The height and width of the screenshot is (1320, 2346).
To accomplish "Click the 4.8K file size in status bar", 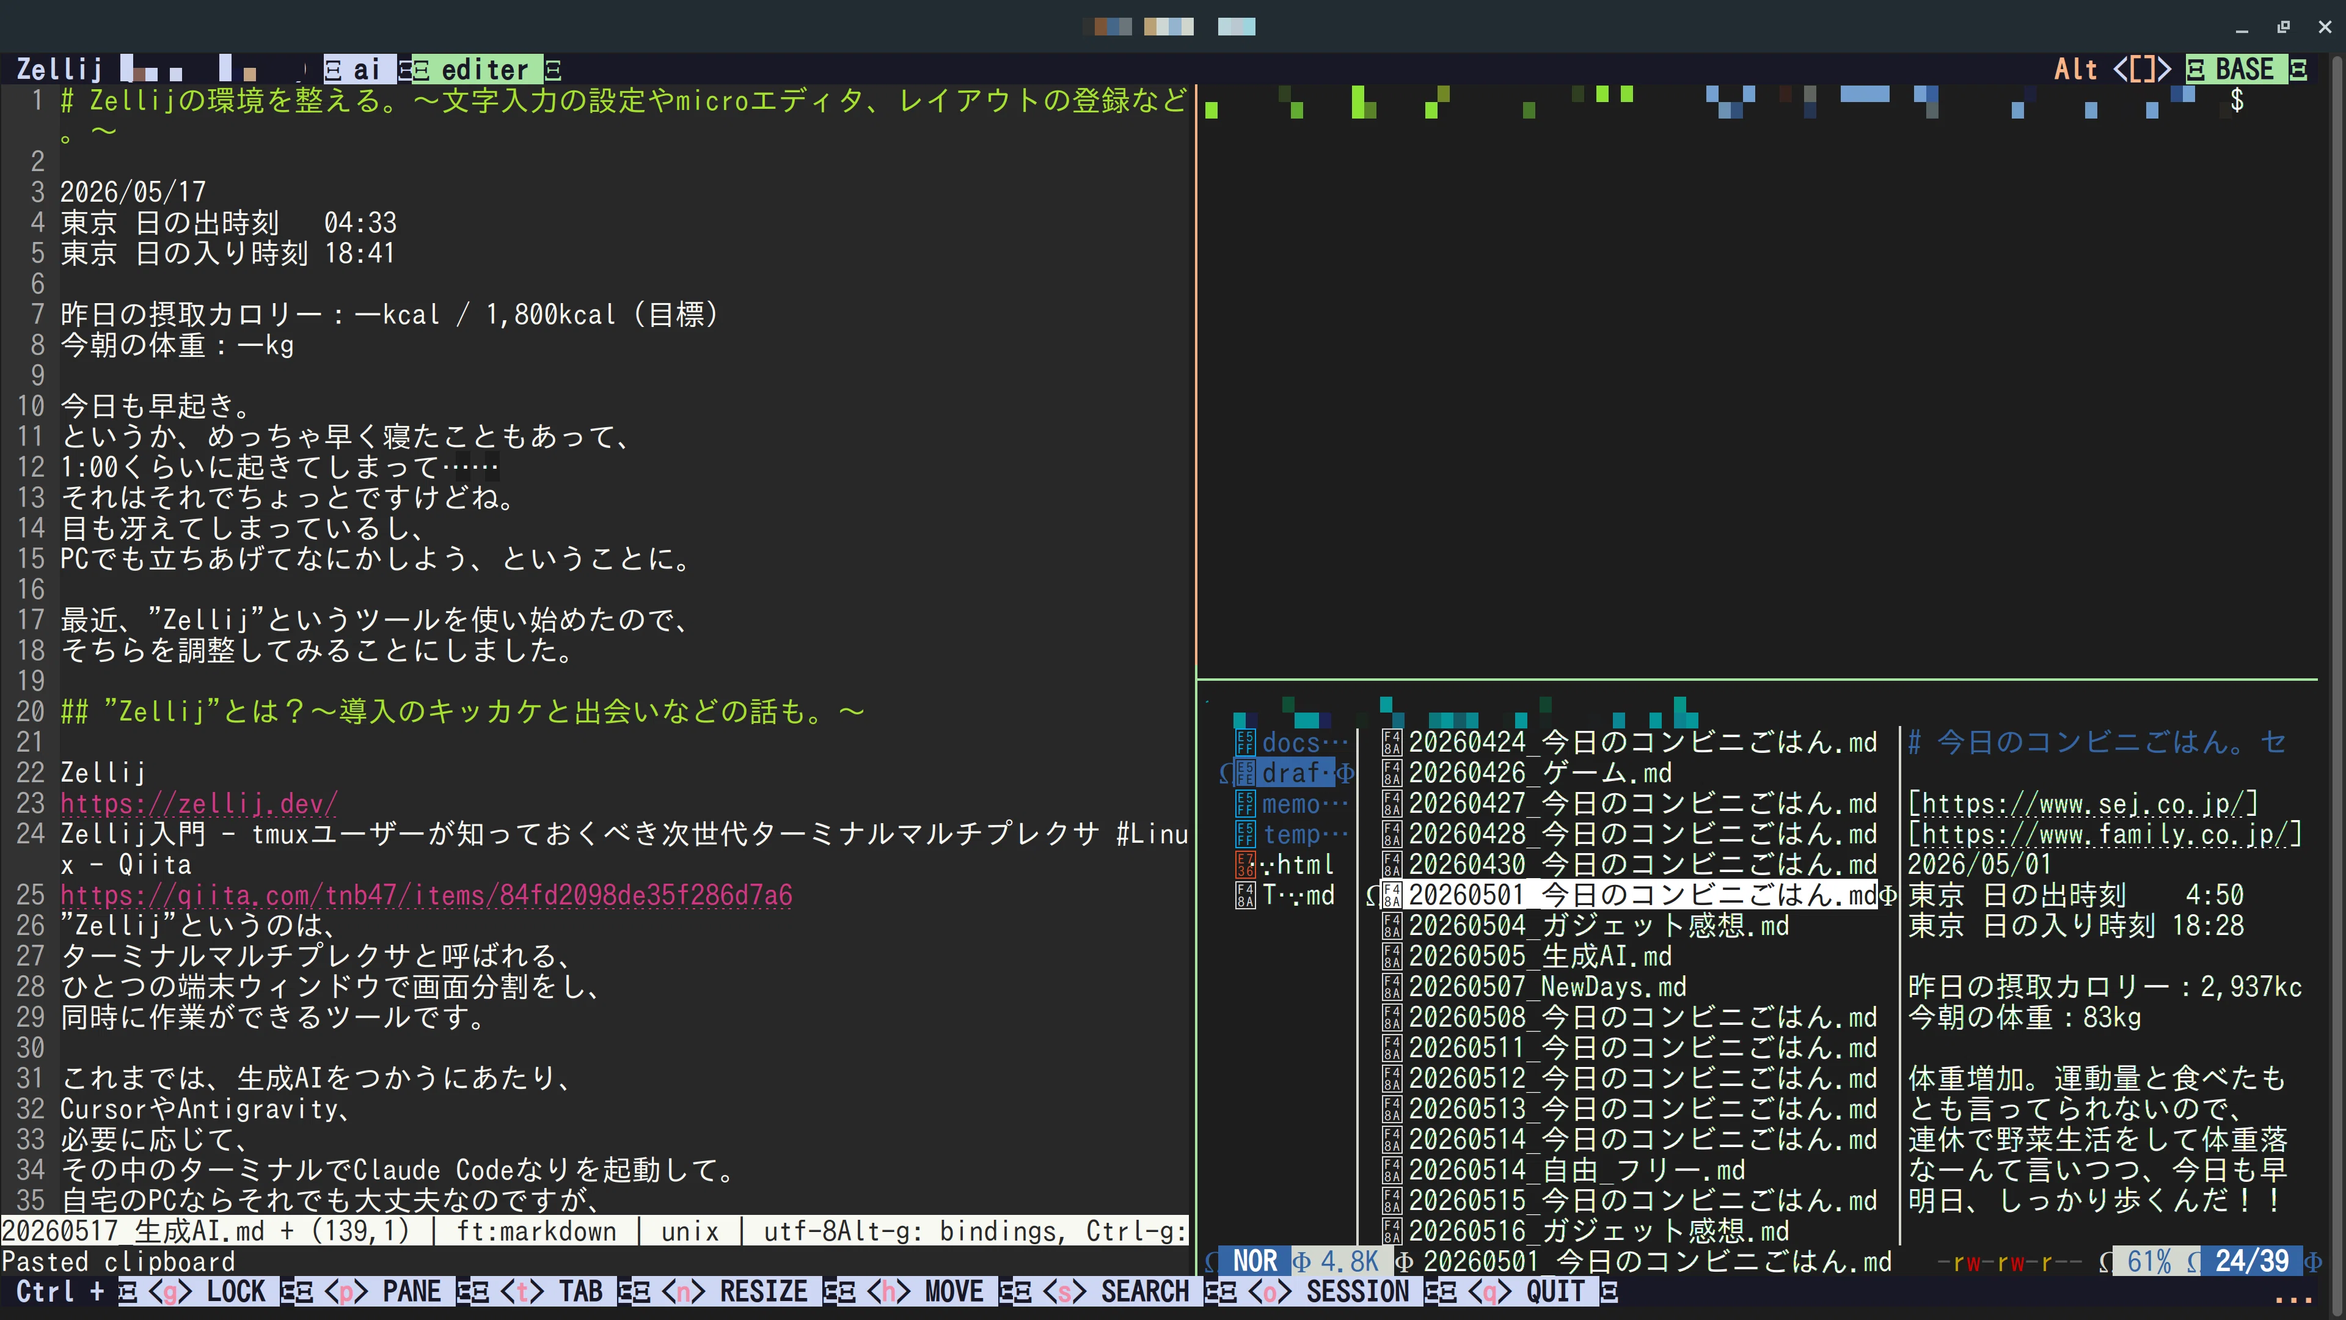I will click(1350, 1261).
